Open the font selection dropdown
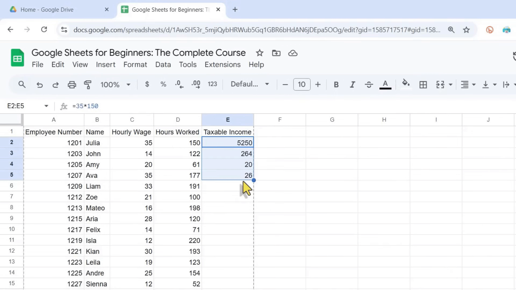This screenshot has height=290, width=516. point(249,84)
